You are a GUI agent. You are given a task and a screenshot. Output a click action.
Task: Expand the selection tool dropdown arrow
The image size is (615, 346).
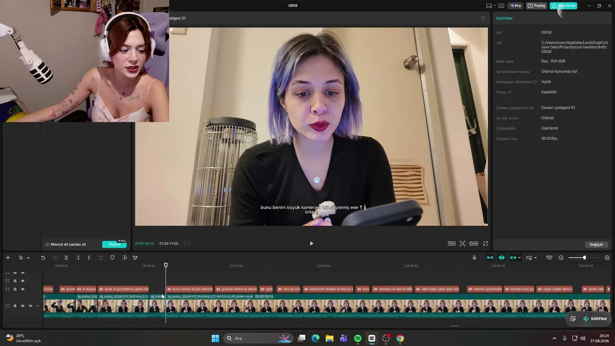pyautogui.click(x=28, y=258)
